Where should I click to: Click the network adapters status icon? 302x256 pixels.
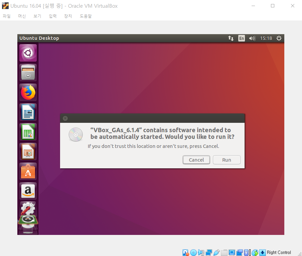point(209,253)
